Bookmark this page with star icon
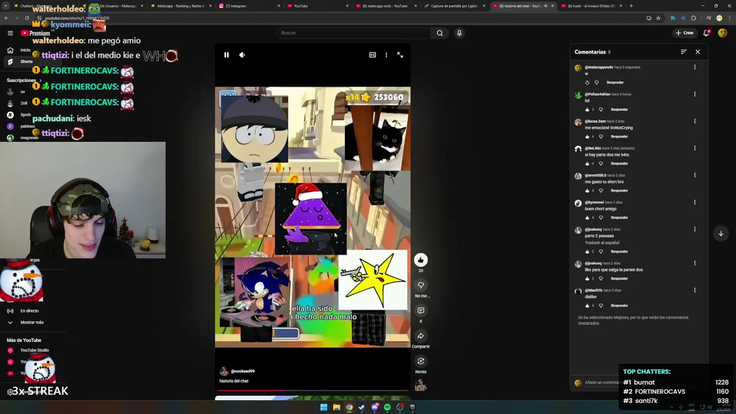The height and width of the screenshot is (414, 736). pyautogui.click(x=658, y=18)
